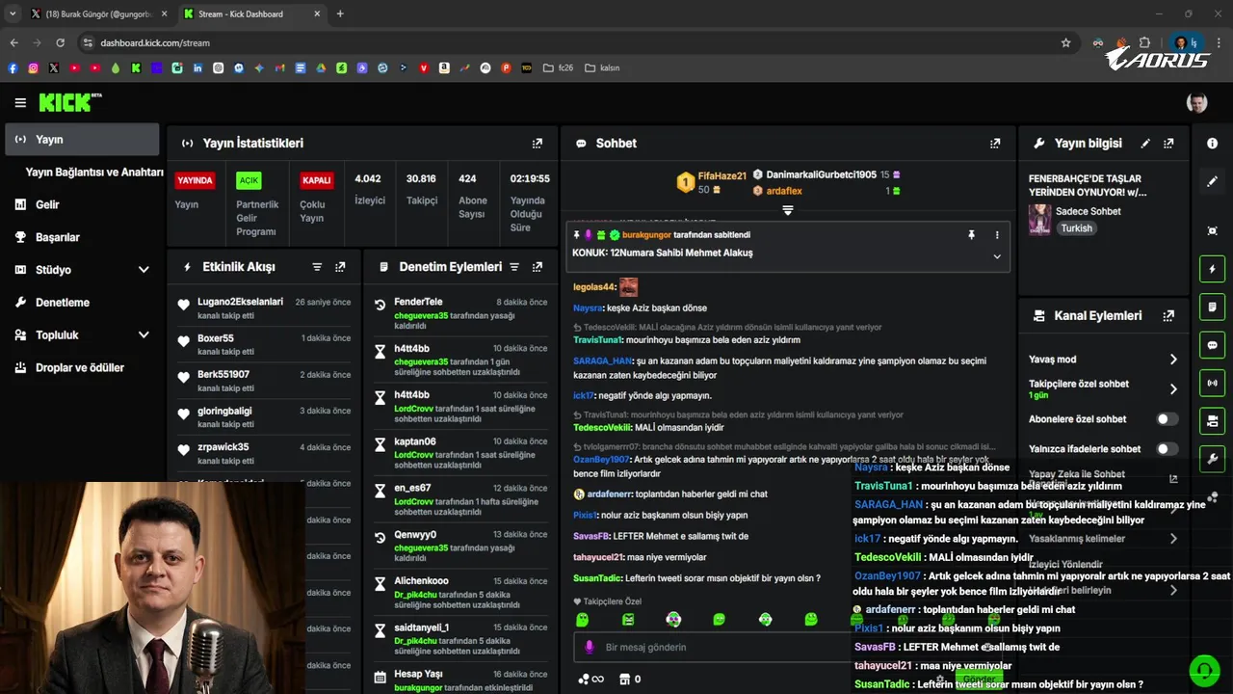Image resolution: width=1233 pixels, height=694 pixels.
Task: Click the KICK logo
Action: click(x=69, y=102)
